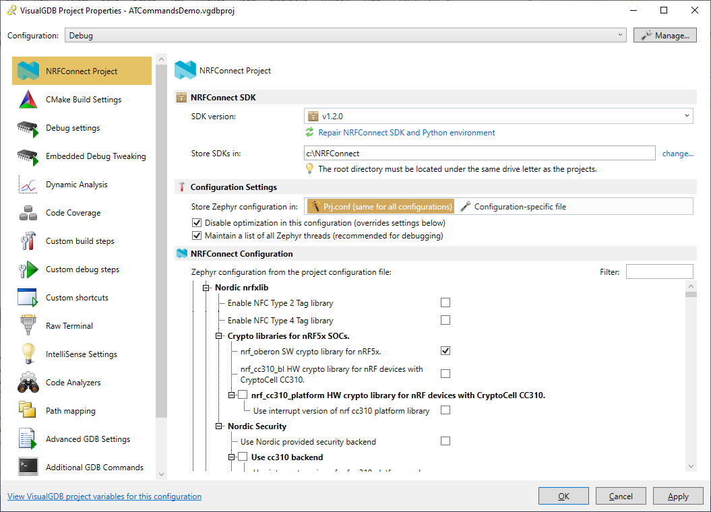This screenshot has width=711, height=512.
Task: Open Custom shortcuts window icon
Action: [x=28, y=298]
